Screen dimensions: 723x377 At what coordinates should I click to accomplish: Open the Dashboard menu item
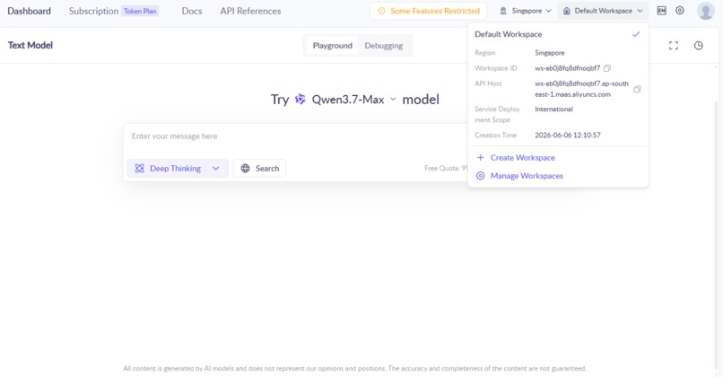coord(29,11)
